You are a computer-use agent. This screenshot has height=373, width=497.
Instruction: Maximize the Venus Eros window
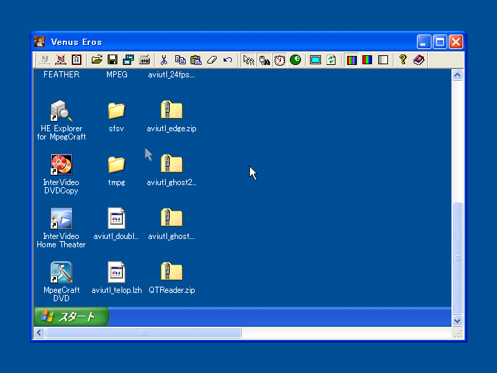point(440,42)
